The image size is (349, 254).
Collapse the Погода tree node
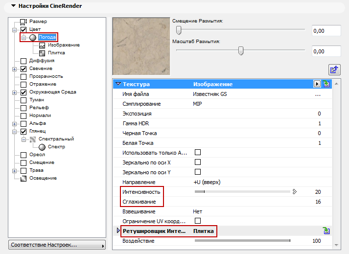click(x=23, y=38)
